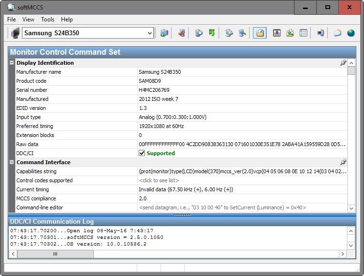This screenshot has width=364, height=276.
Task: Open the Samsung S24B350 monitor dropdown
Action: (x=88, y=33)
